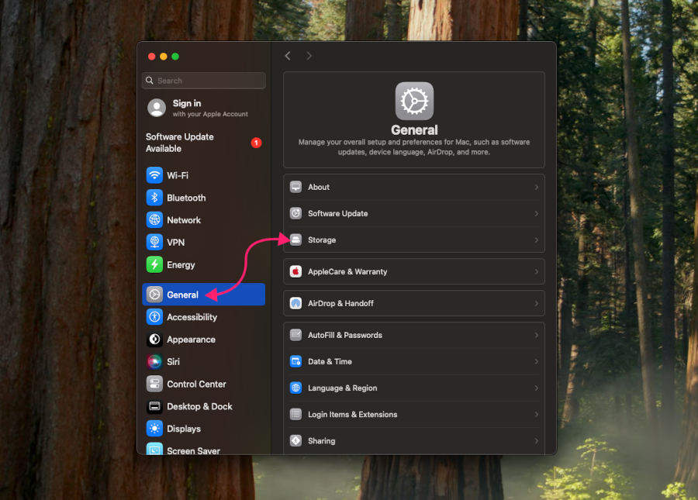
Task: Open AutoFill & Passwords row chevron
Action: [x=537, y=336]
